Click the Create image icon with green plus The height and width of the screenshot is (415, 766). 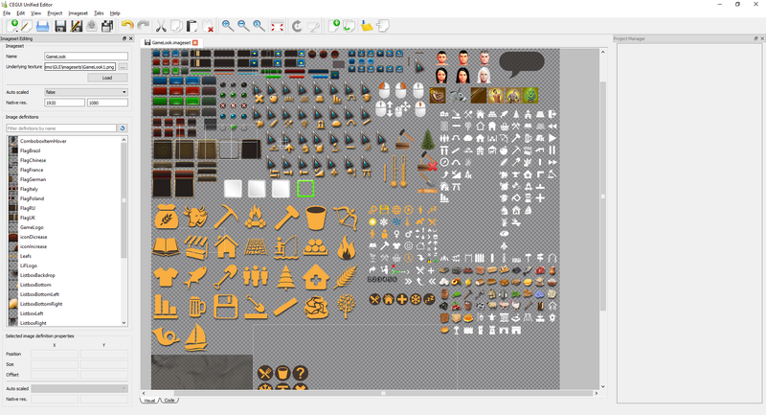click(x=333, y=26)
